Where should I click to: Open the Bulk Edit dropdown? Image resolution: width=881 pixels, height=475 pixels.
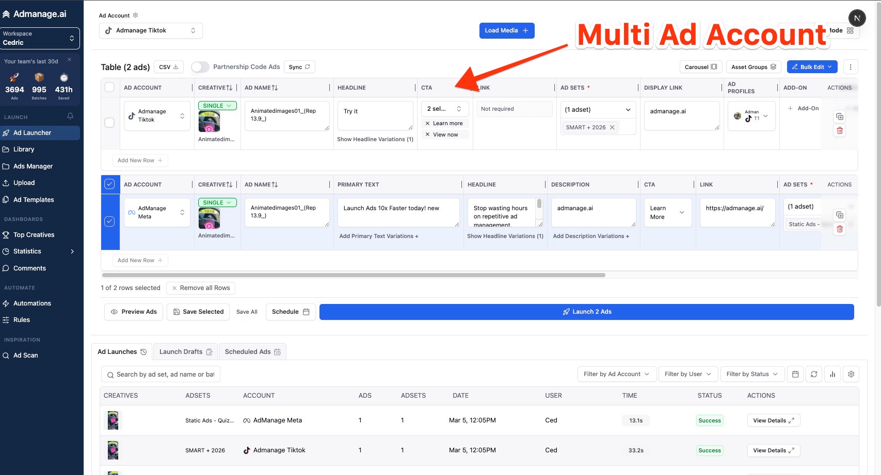point(812,67)
